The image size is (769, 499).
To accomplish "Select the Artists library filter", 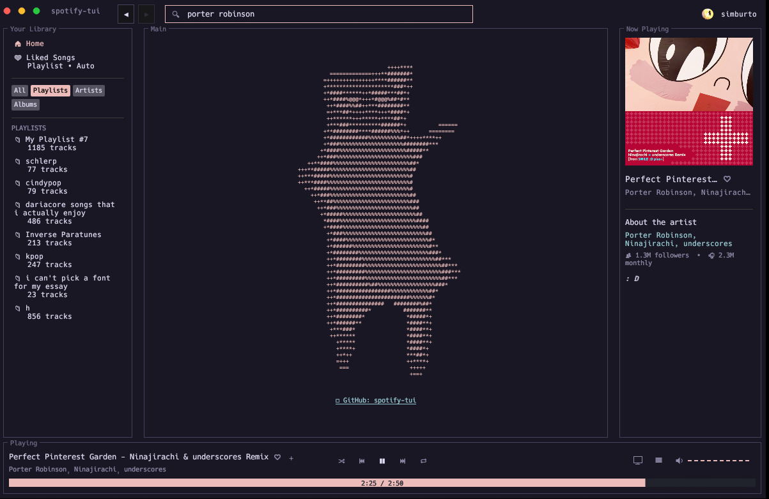I will click(x=89, y=91).
